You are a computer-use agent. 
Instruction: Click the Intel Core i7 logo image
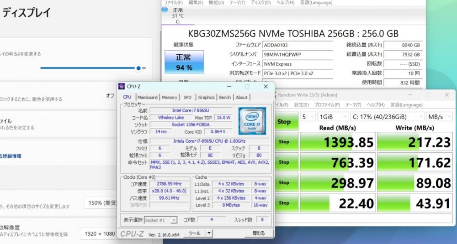tap(252, 121)
